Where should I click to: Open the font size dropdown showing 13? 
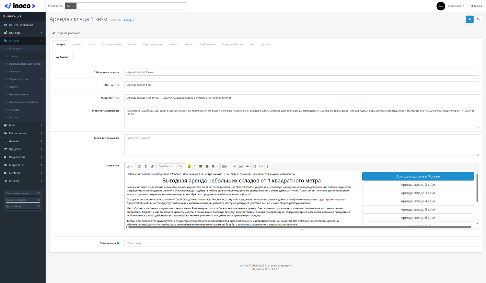pos(180,166)
